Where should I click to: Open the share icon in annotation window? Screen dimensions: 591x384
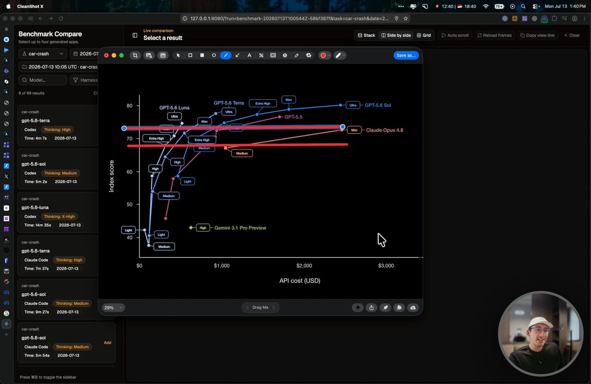tap(372, 308)
